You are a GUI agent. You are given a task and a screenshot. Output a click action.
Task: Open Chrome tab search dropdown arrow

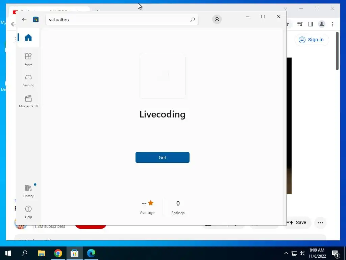click(x=285, y=8)
